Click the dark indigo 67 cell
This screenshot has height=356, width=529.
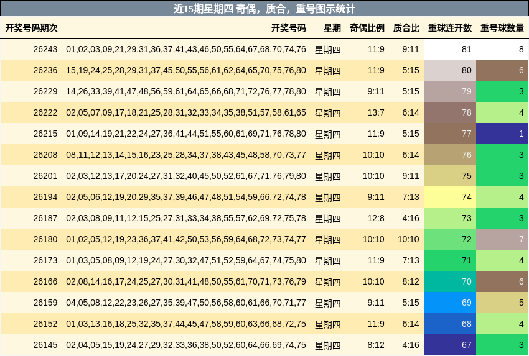450,345
